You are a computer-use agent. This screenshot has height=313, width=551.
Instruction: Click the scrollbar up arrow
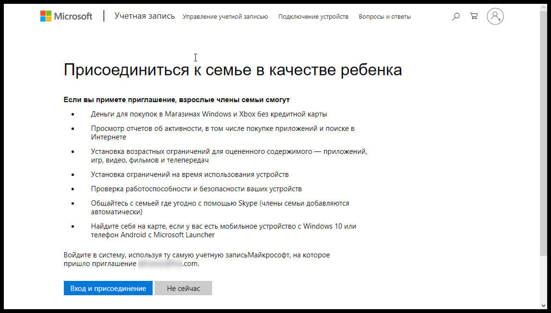[x=543, y=7]
